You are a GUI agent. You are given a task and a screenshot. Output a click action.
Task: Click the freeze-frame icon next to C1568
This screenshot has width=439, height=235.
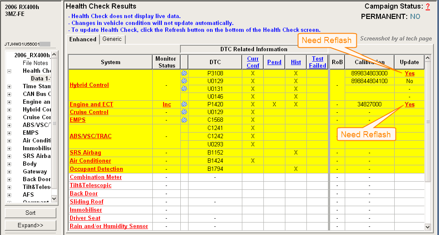184,120
